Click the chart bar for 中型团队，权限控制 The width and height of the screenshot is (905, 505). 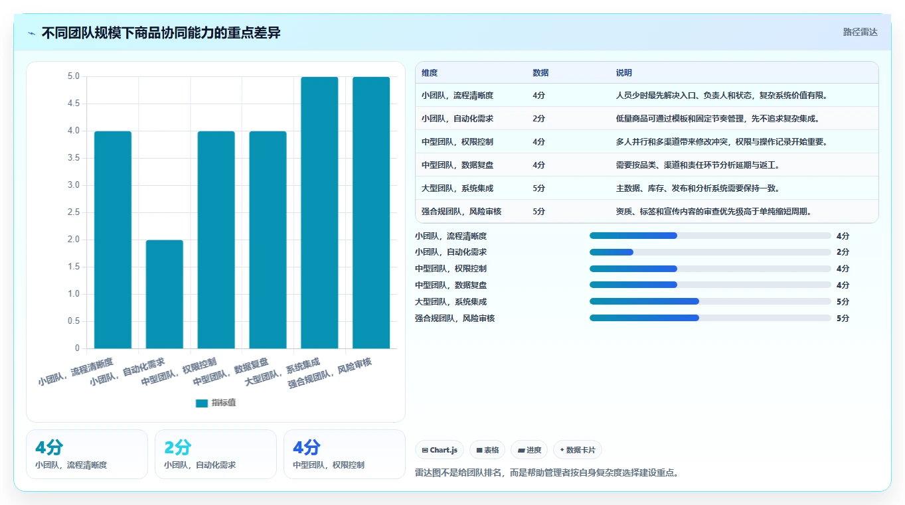point(216,240)
